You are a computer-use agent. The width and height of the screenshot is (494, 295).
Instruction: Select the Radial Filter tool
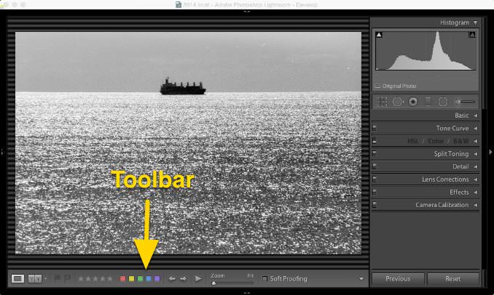click(443, 102)
